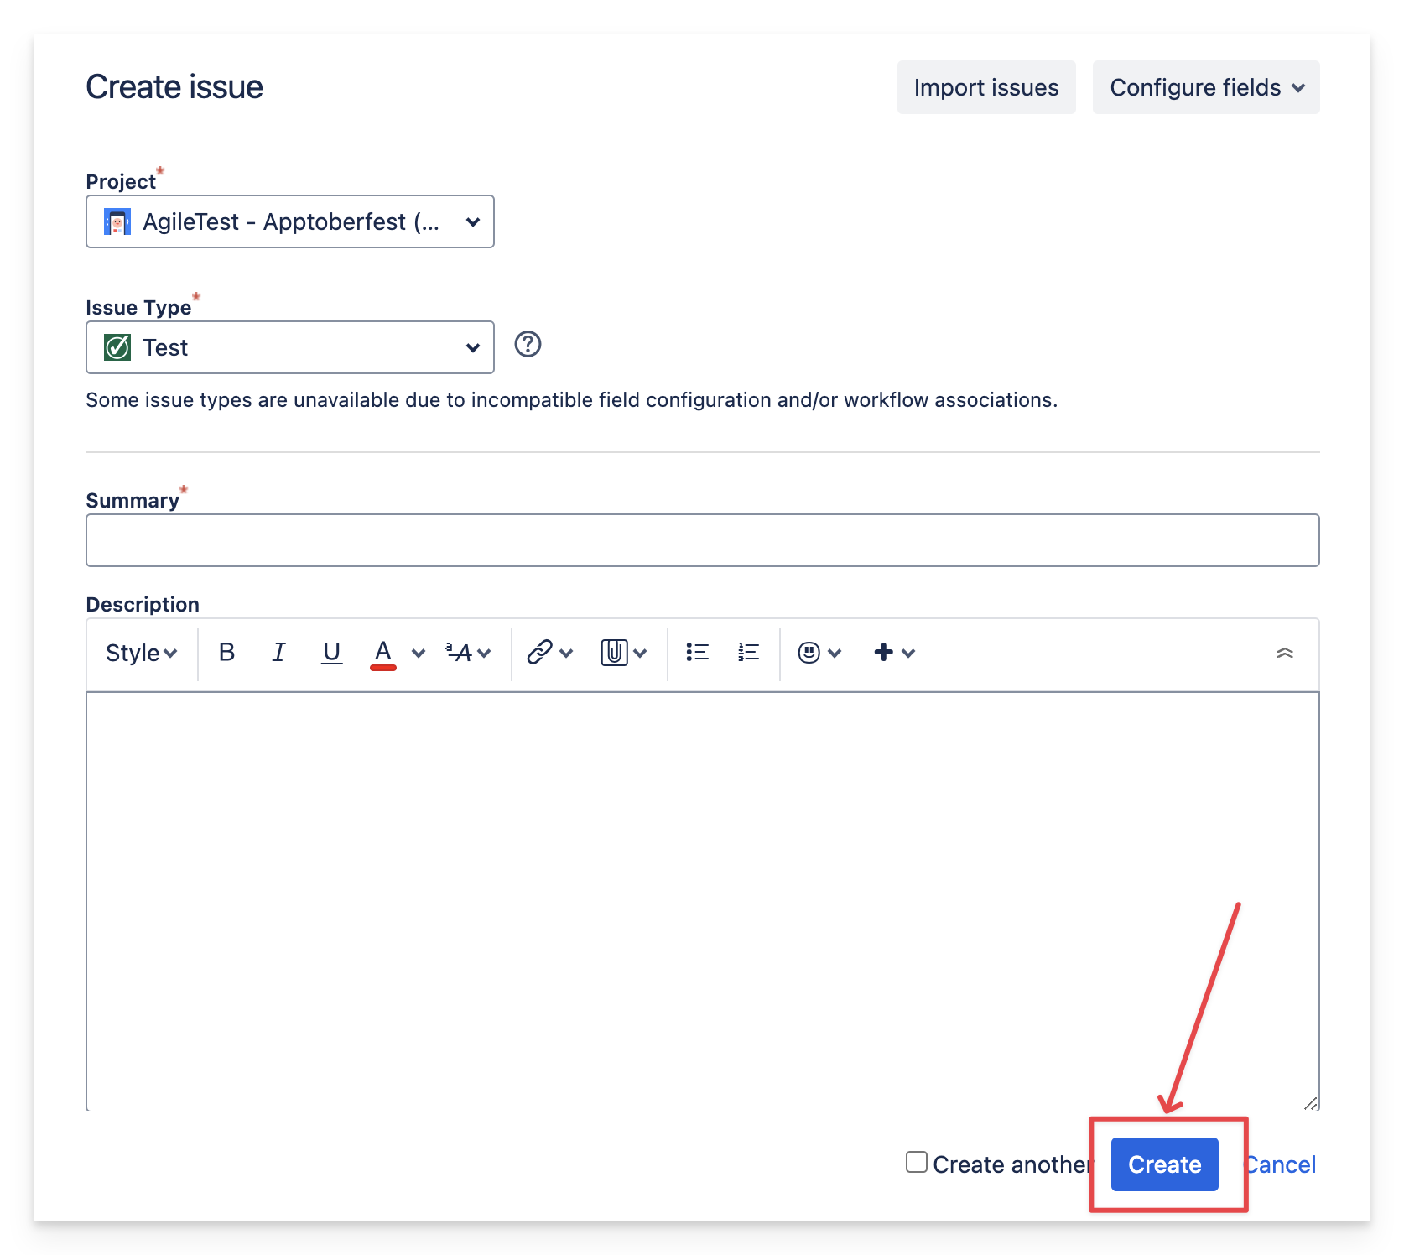The width and height of the screenshot is (1404, 1255).
Task: Apply italic formatting in the editor
Action: point(278,653)
